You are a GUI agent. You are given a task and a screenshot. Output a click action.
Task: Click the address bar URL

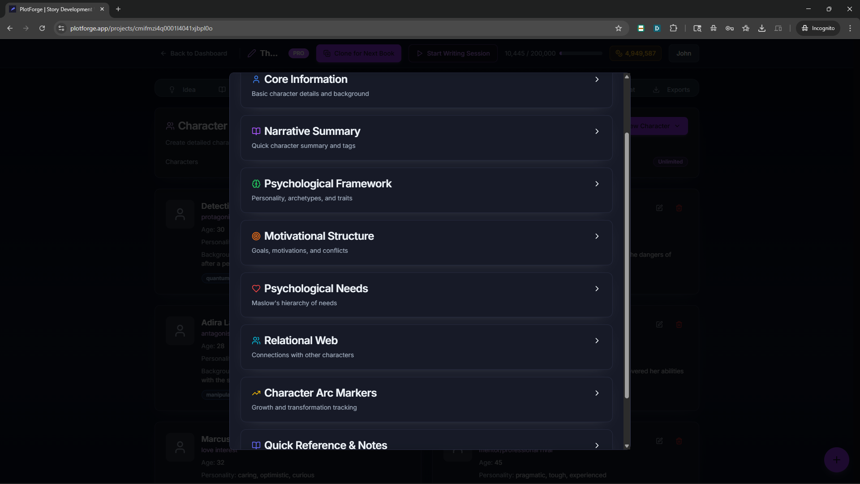tap(142, 28)
